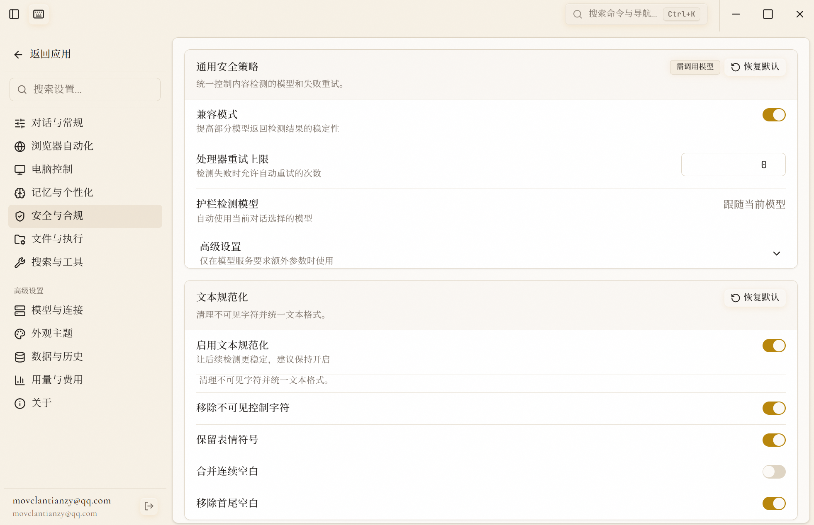Image resolution: width=814 pixels, height=525 pixels.
Task: Click the database icon for 数据与历史
Action: pos(20,357)
